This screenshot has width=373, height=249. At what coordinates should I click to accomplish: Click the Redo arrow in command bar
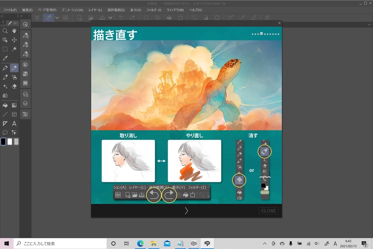click(x=133, y=17)
